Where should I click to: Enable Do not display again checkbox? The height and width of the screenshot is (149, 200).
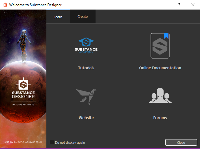pyautogui.click(x=52, y=142)
